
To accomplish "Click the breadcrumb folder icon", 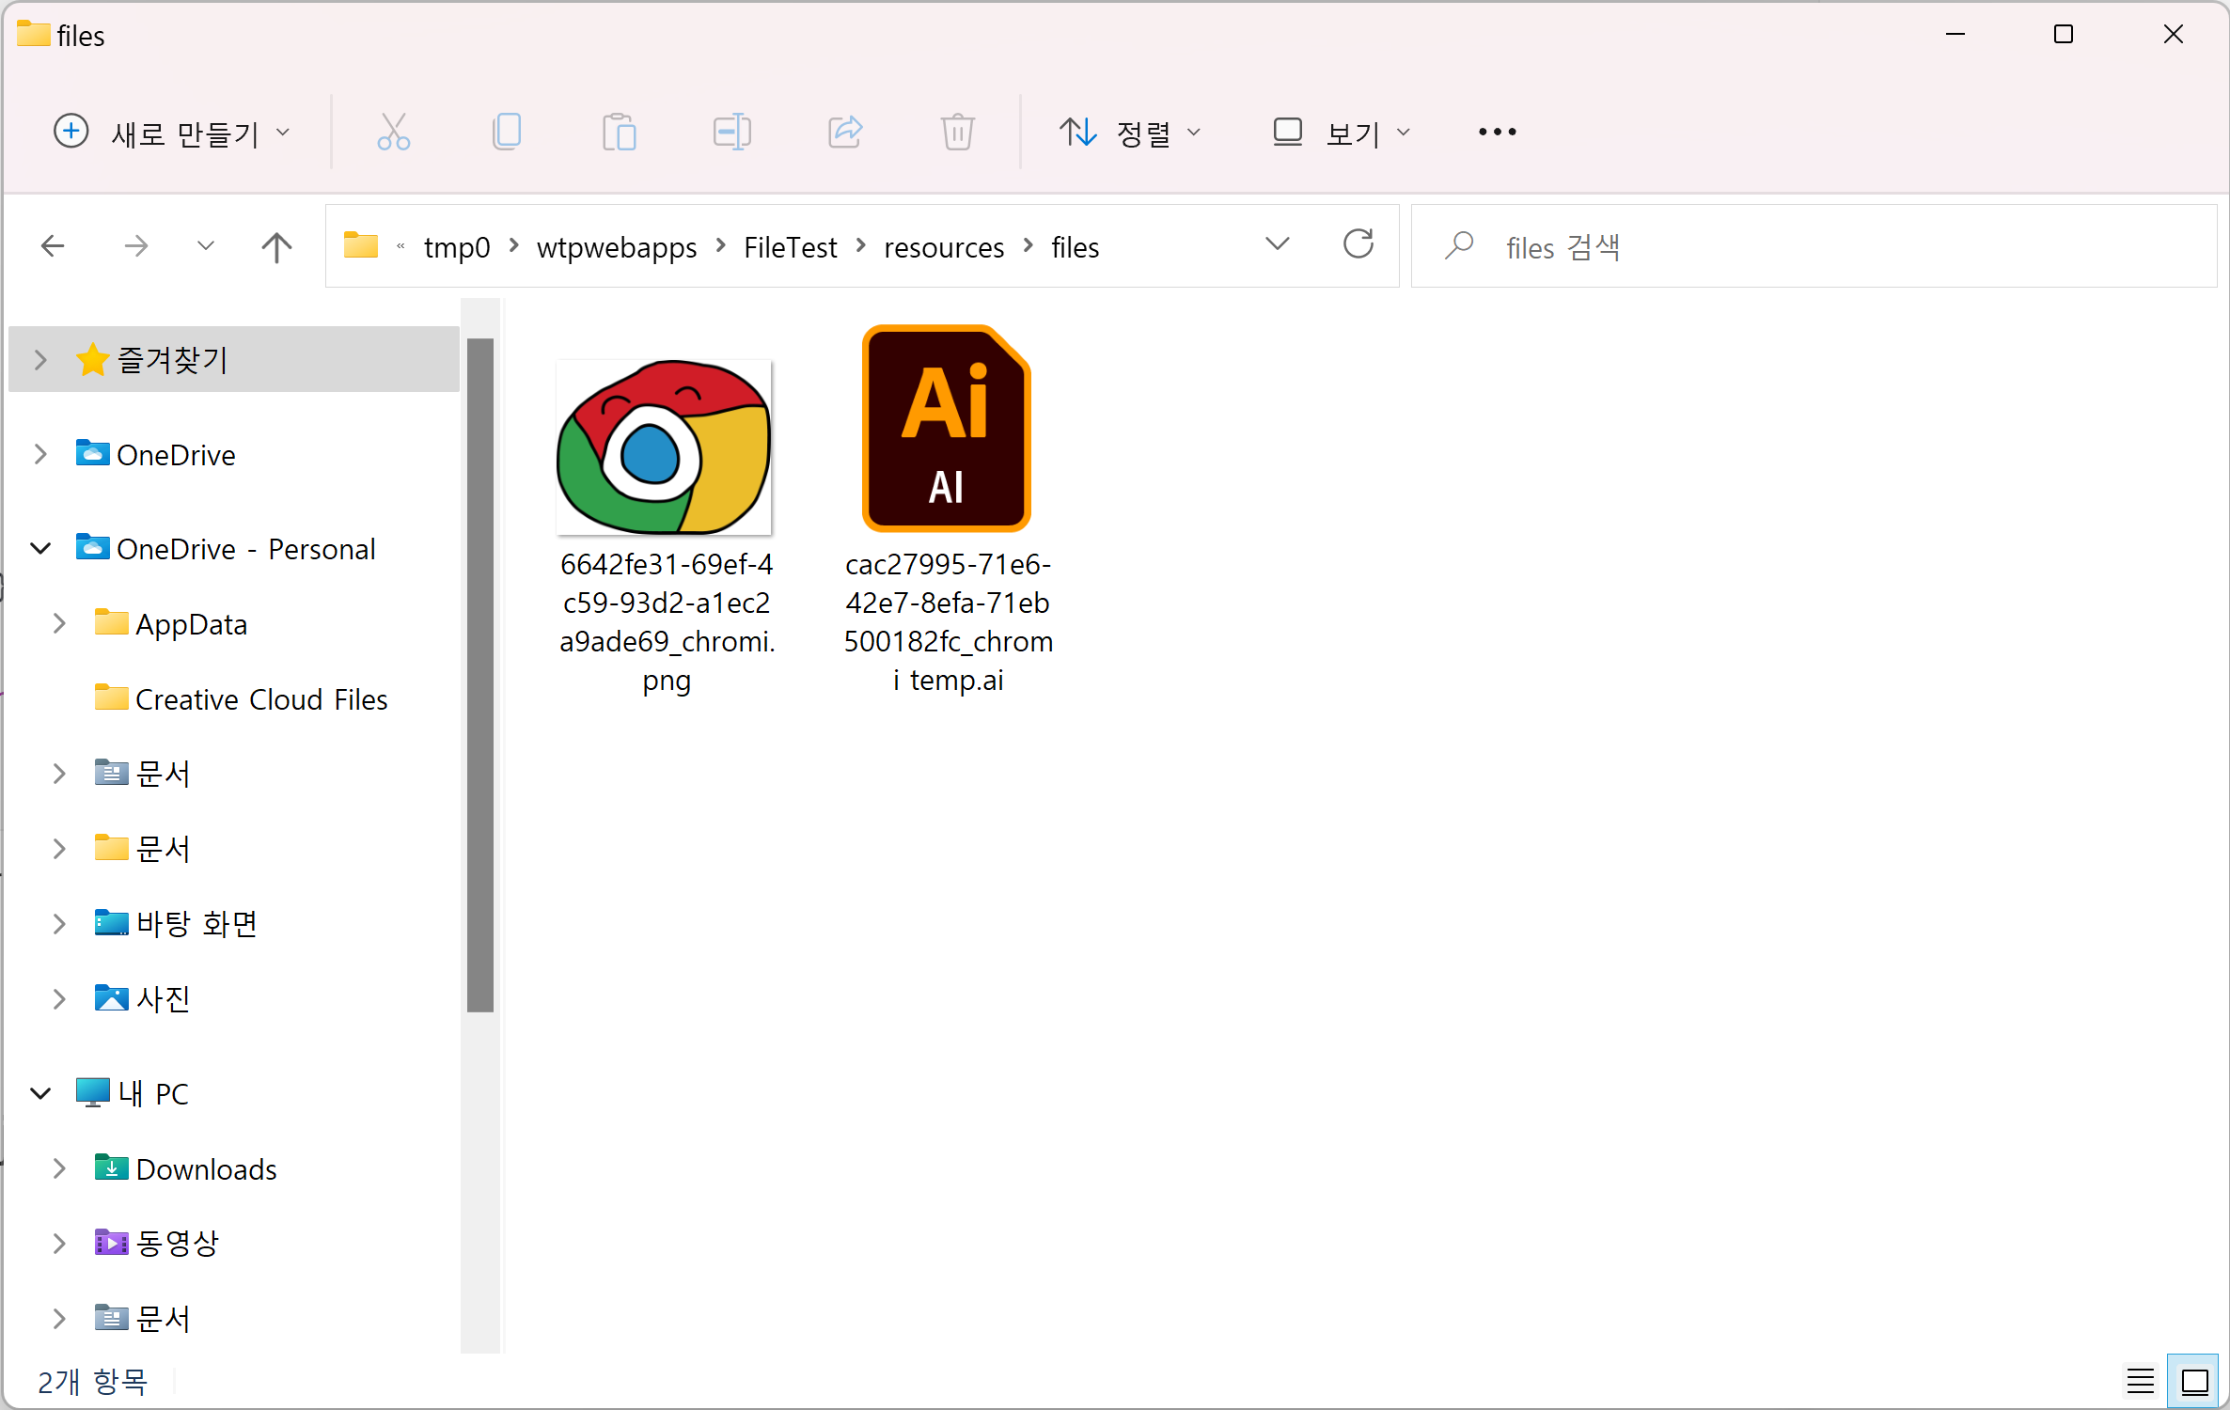I will (360, 245).
